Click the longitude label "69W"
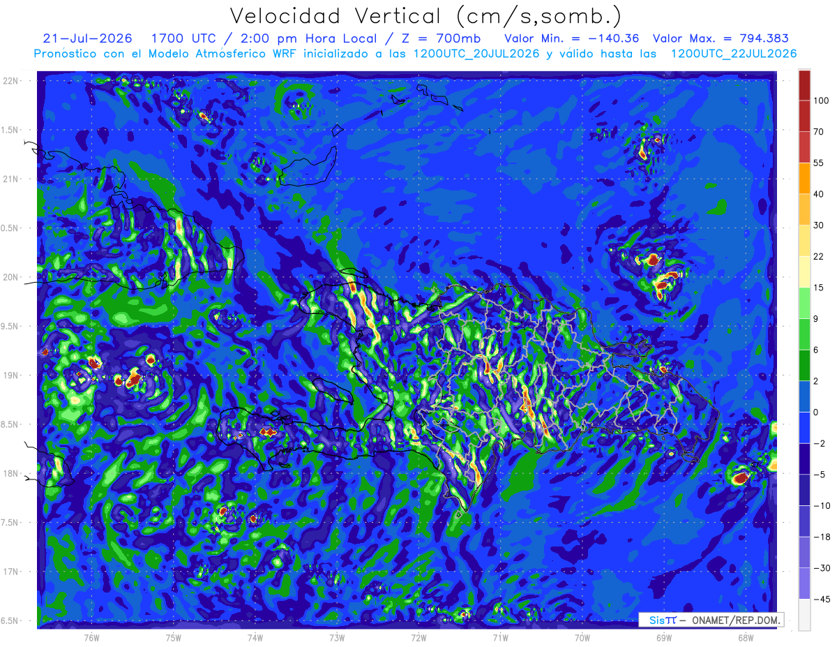837x647 pixels. pos(664,637)
